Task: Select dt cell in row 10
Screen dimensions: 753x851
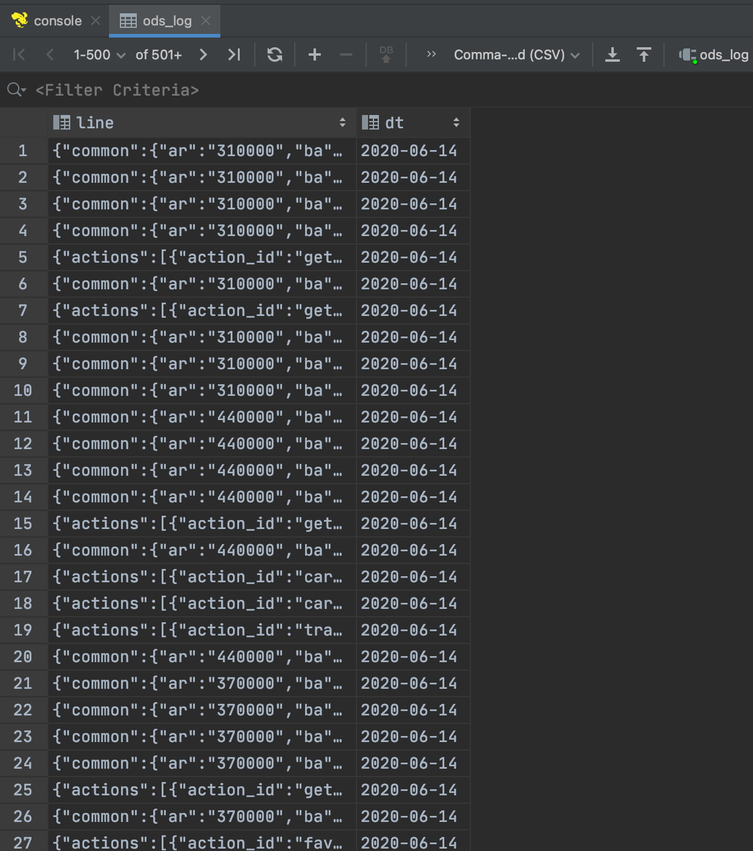Action: tap(413, 390)
